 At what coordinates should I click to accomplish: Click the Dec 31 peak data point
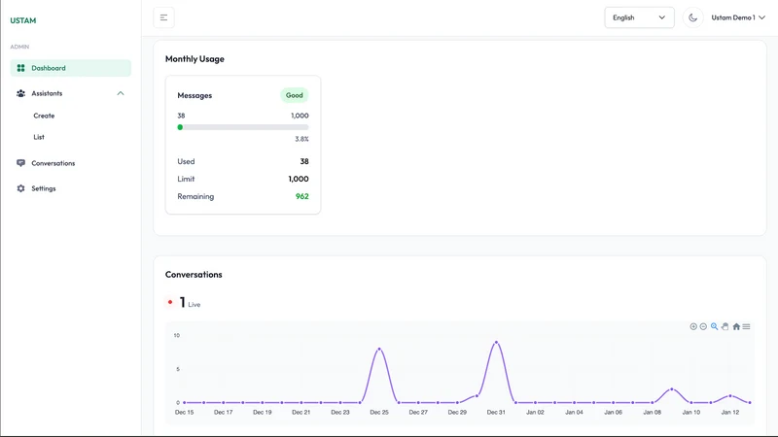click(496, 343)
